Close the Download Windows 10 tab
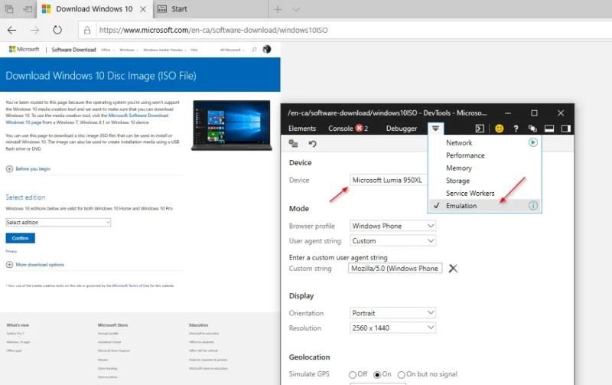The width and height of the screenshot is (612, 385). pyautogui.click(x=143, y=9)
